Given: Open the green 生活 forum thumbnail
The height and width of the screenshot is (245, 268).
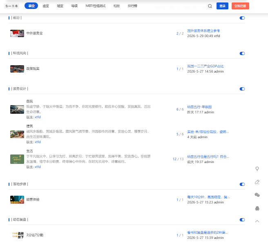Looking at the screenshot, I should (x=17, y=159).
